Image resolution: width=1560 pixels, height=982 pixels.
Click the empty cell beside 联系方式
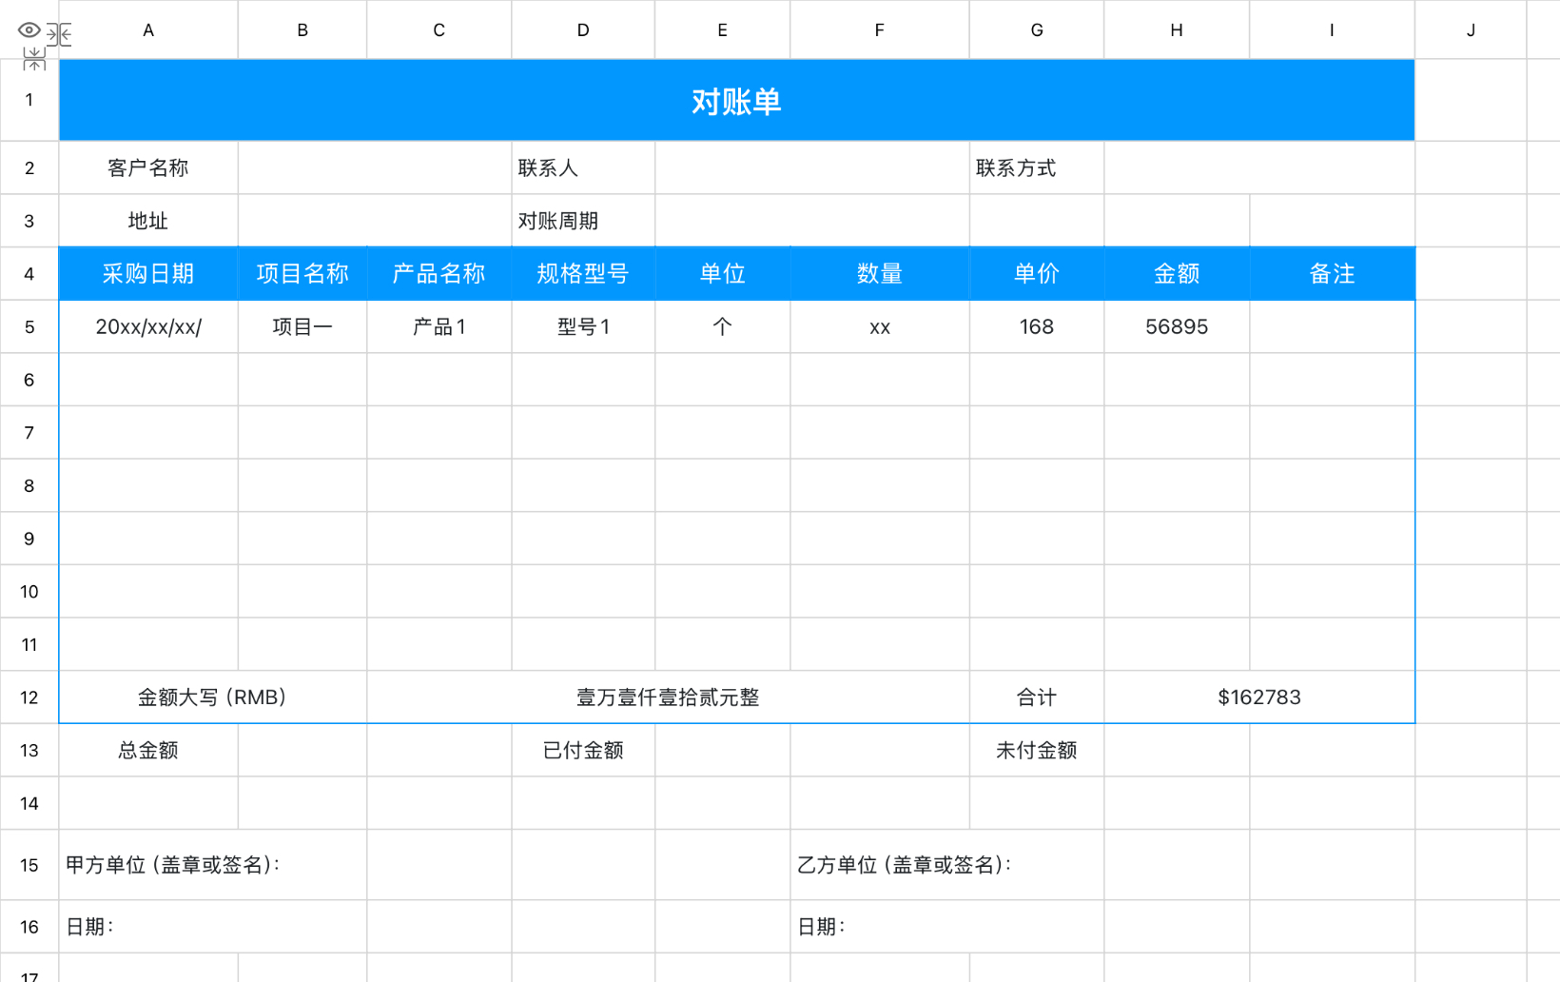click(x=1260, y=168)
